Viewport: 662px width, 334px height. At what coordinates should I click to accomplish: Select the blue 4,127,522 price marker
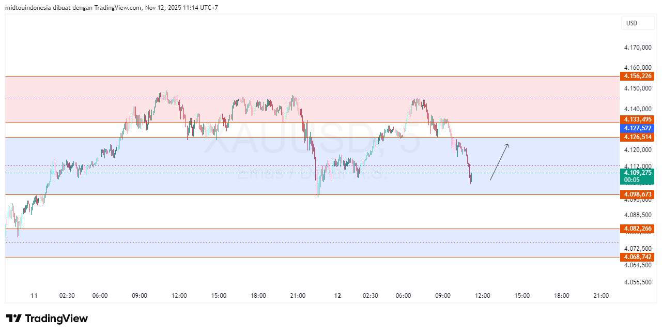click(638, 128)
